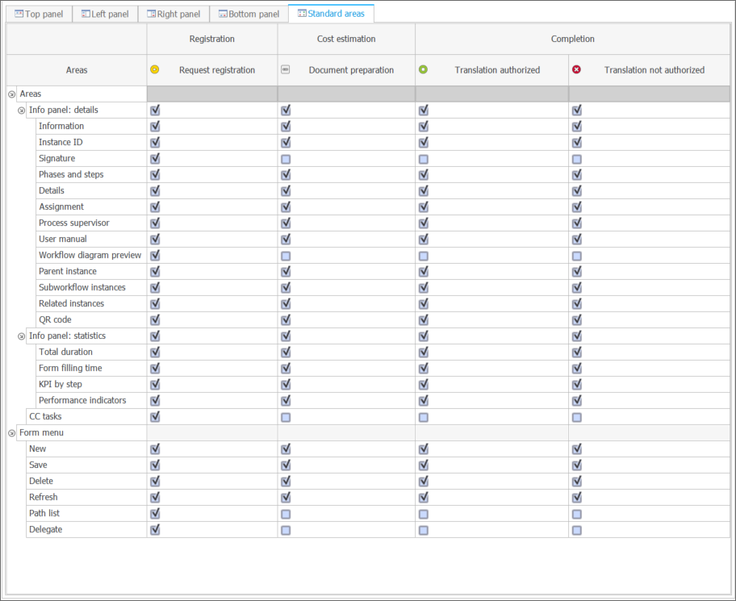Collapse the Info panel: details group

point(22,111)
